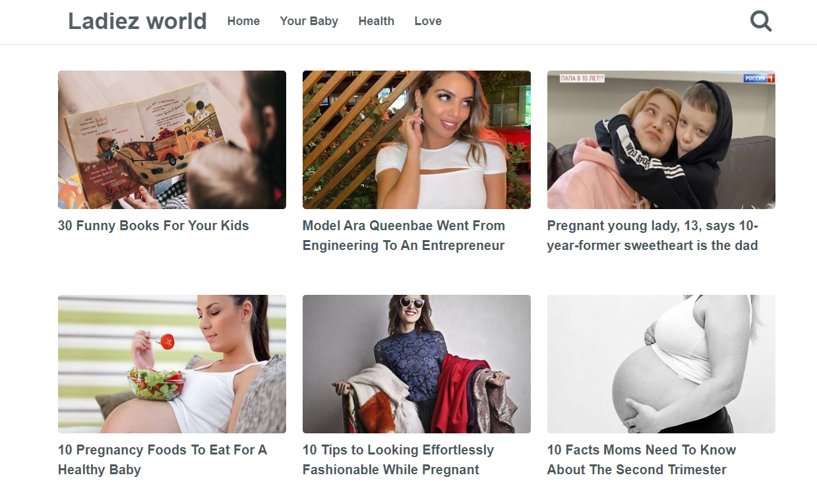Open the kids' picture book thumbnail
The width and height of the screenshot is (817, 496).
click(x=171, y=139)
